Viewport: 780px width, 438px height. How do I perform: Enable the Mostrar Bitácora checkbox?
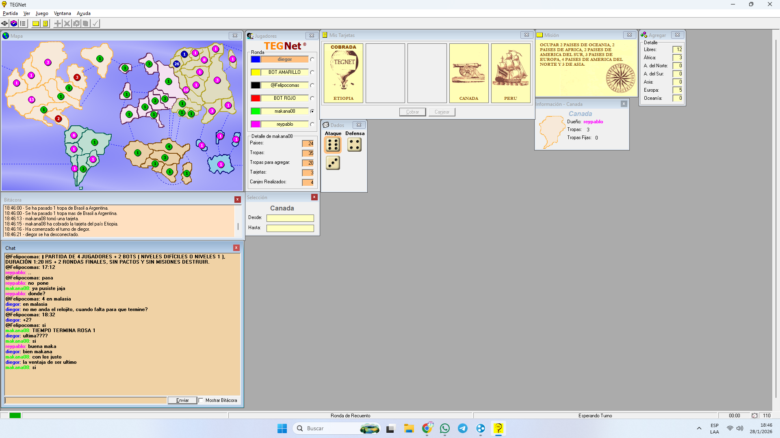pyautogui.click(x=201, y=400)
